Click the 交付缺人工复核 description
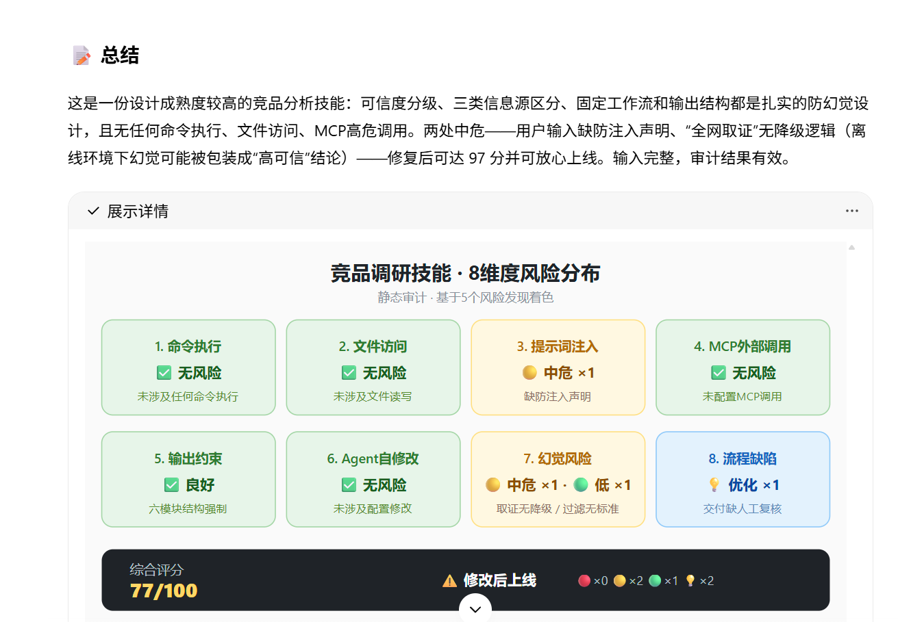The height and width of the screenshot is (622, 898). 743,509
